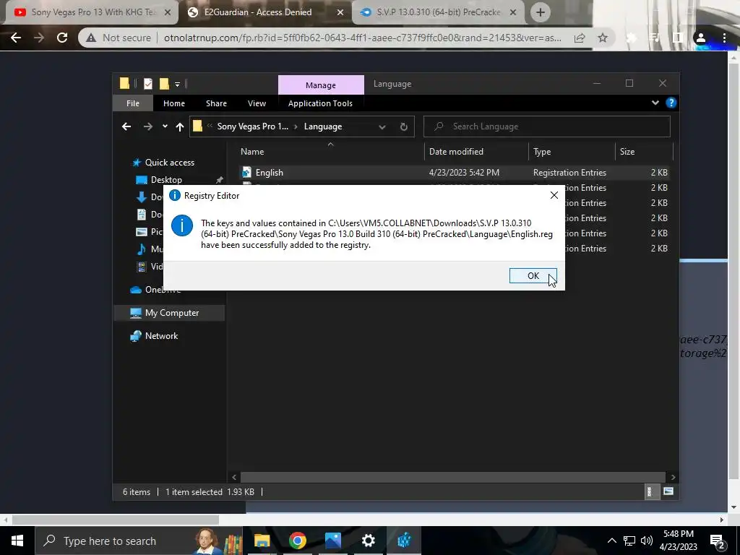Open the View ribbon tab
Viewport: 740px width, 555px height.
coord(257,103)
